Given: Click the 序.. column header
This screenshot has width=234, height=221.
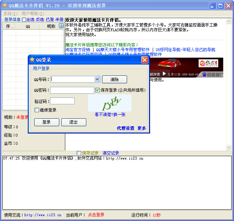Looking at the screenshot, I should click(x=9, y=26).
